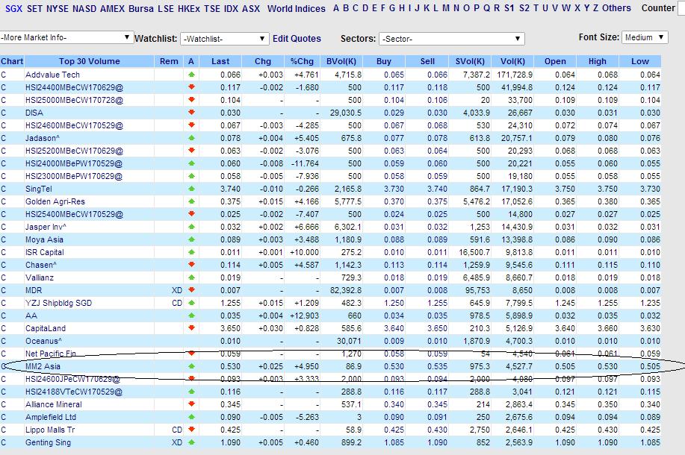Click the green up arrow for YZJ Shipbldg SGD
The width and height of the screenshot is (685, 455).
[193, 303]
